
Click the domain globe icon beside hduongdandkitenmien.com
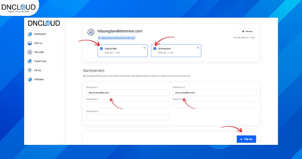pyautogui.click(x=91, y=32)
